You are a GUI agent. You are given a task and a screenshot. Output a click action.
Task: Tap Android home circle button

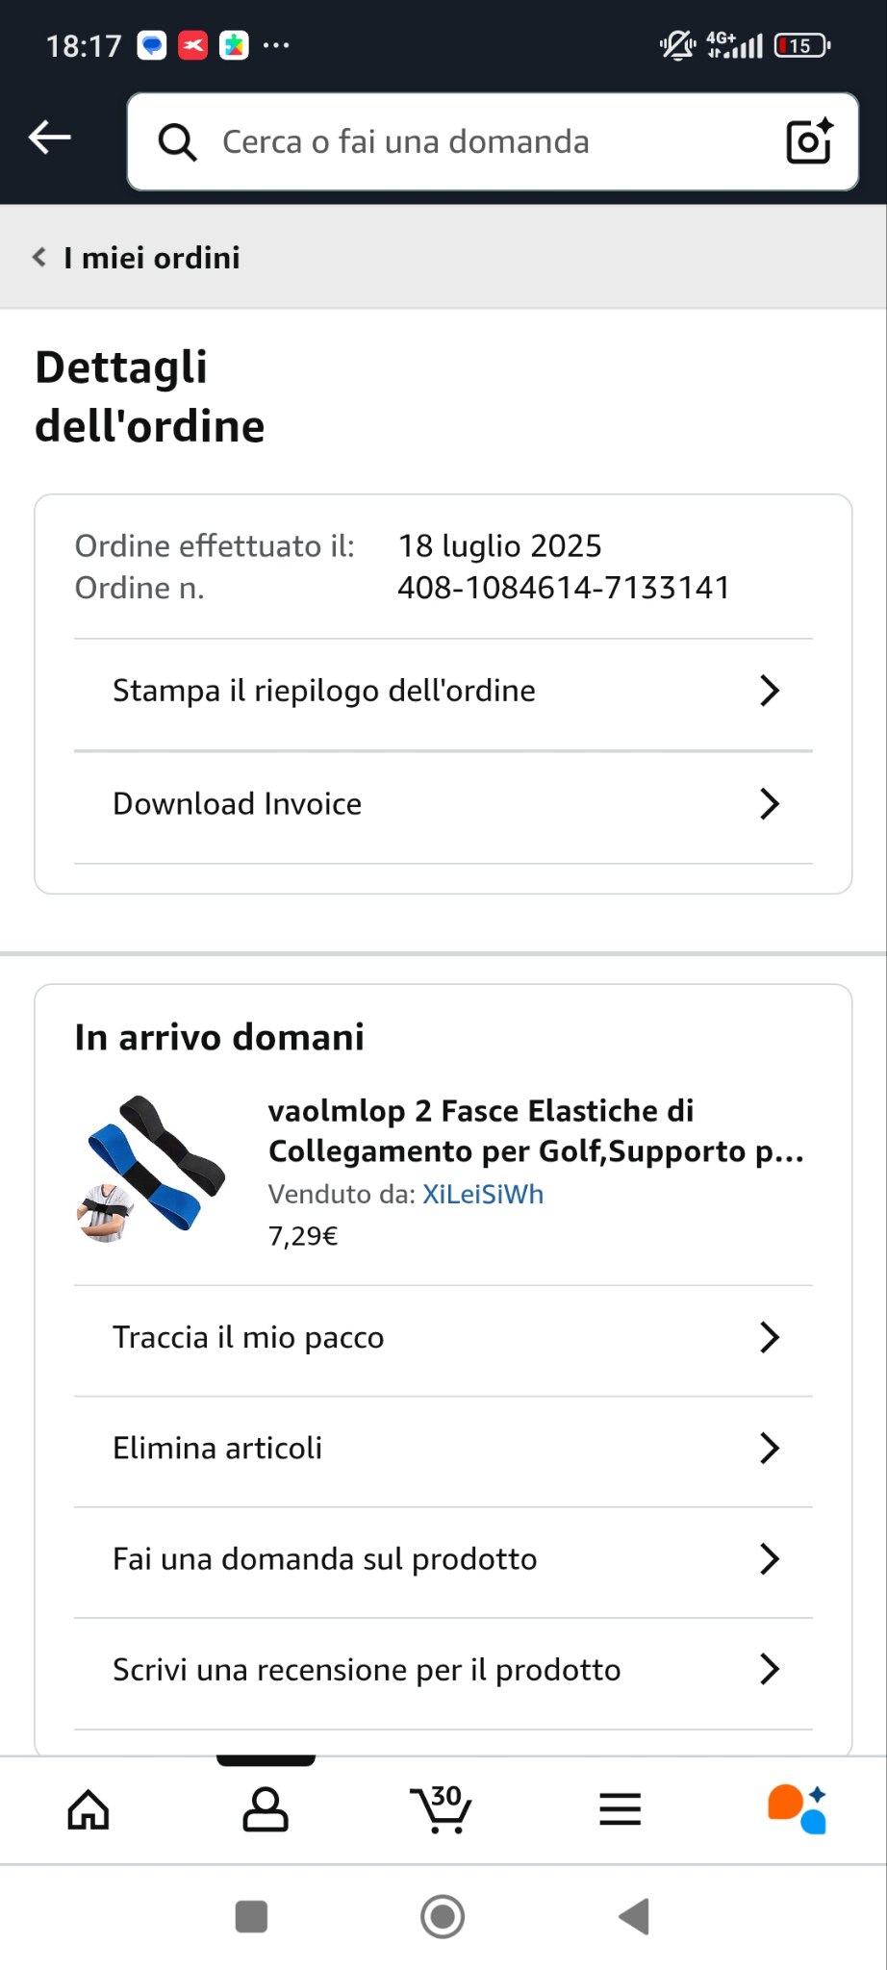[x=443, y=1916]
